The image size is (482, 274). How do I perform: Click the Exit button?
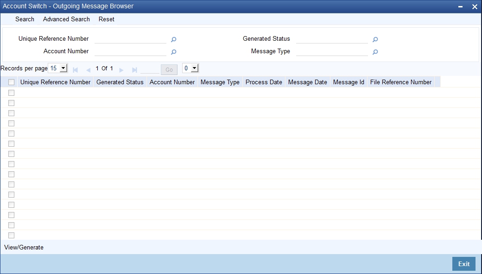(x=464, y=264)
